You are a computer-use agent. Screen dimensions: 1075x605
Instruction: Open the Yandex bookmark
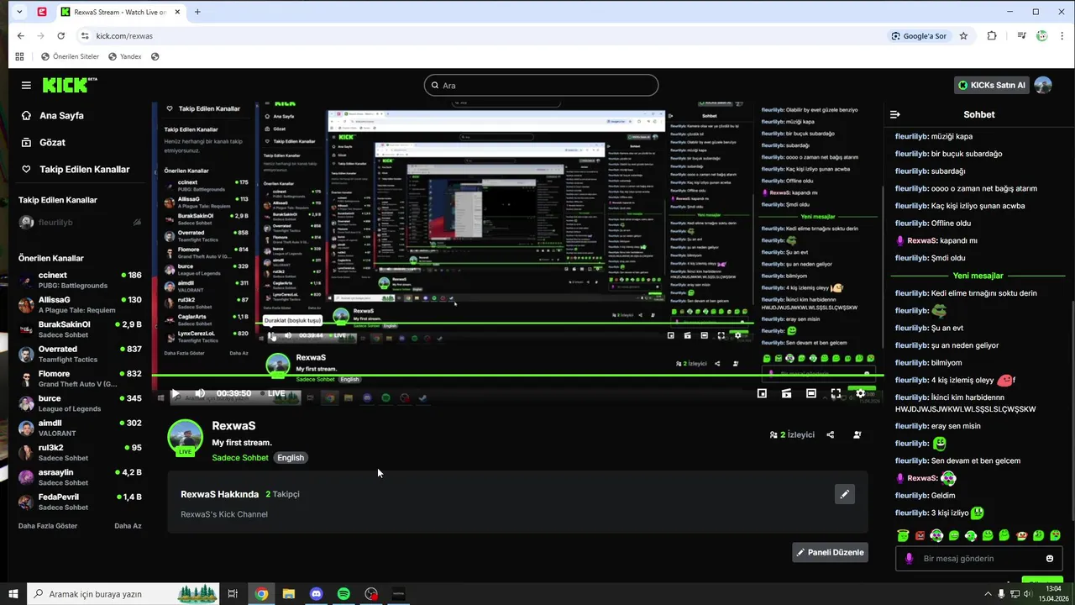(125, 56)
